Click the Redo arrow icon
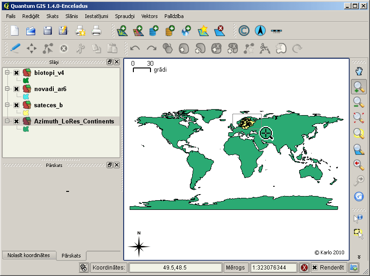Screen dimensions: 370x276 tap(151, 49)
